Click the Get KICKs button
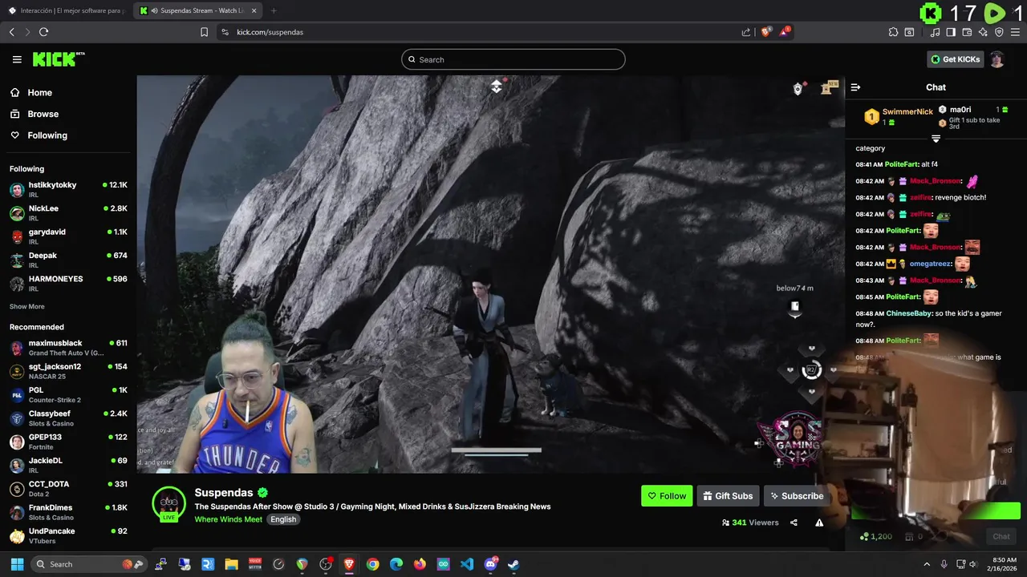This screenshot has height=577, width=1027. click(x=955, y=59)
